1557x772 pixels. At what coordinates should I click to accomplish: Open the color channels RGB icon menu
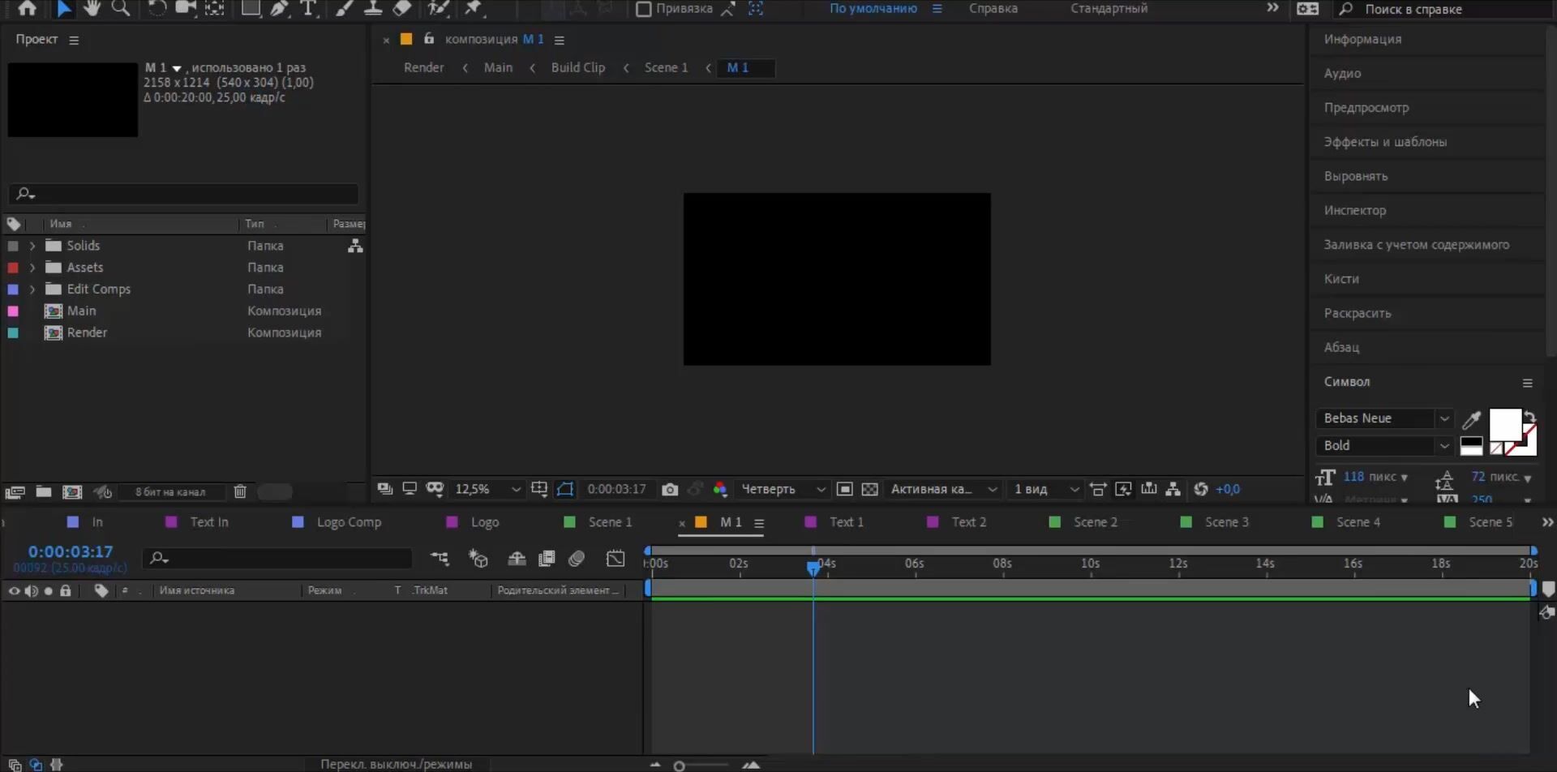pos(719,489)
